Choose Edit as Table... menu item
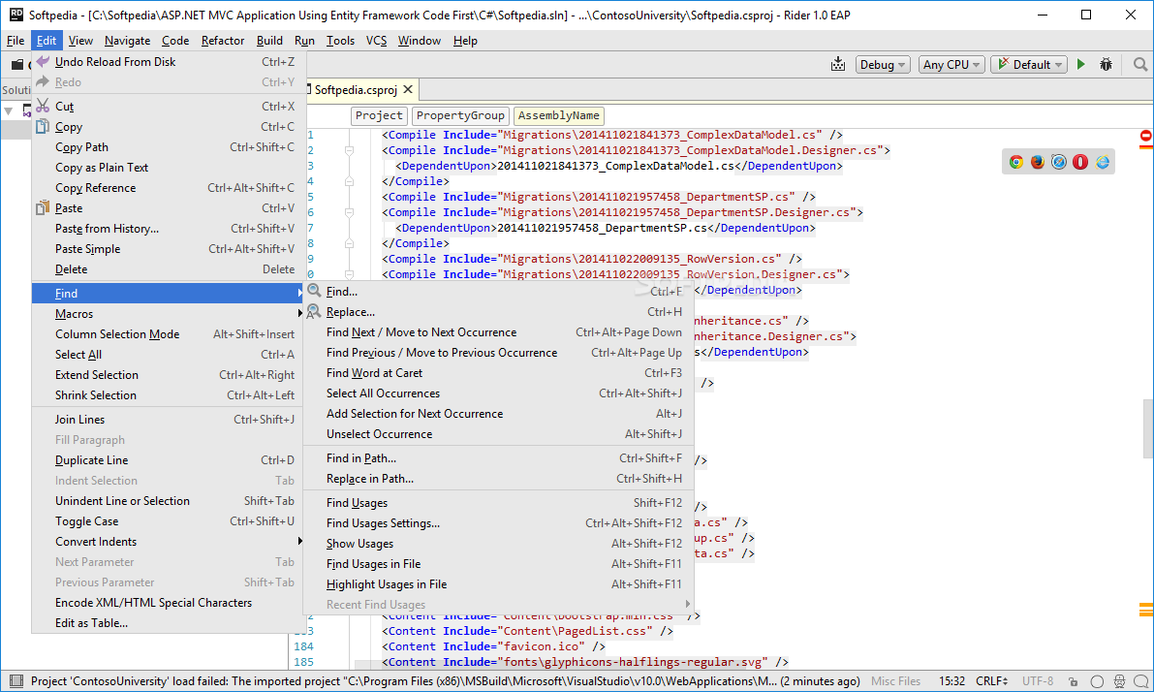Screen dimensions: 1154x692 168,623
